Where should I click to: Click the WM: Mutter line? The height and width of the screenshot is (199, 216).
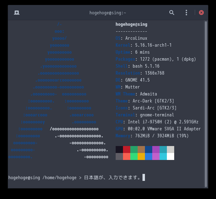128,87
